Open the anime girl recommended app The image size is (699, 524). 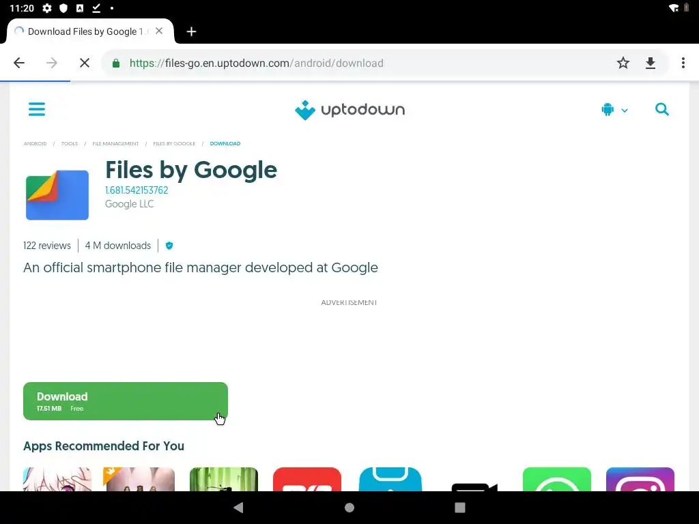click(57, 480)
